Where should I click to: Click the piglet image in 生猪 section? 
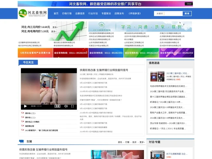[117, 154]
